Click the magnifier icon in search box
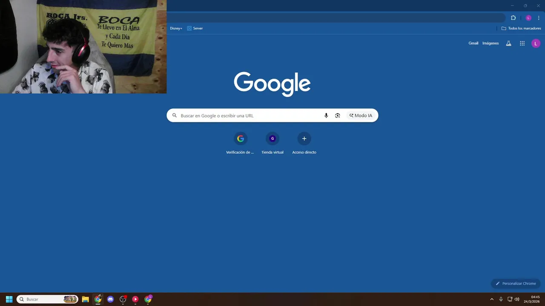545x306 pixels. point(174,116)
